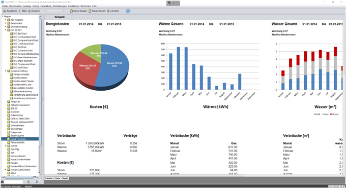Expand the Benchmark folder
Image resolution: width=347 pixels, height=189 pixels.
[6, 23]
